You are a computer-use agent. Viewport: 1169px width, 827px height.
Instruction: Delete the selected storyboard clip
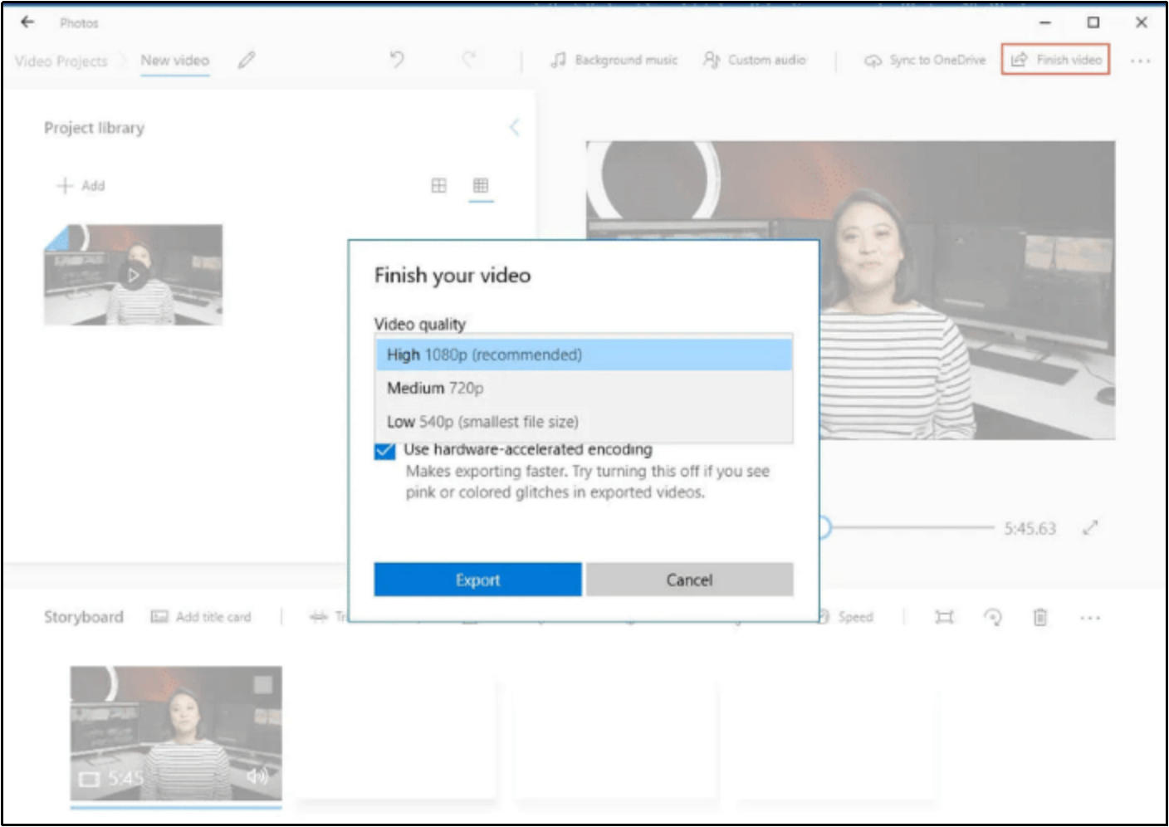click(1040, 617)
